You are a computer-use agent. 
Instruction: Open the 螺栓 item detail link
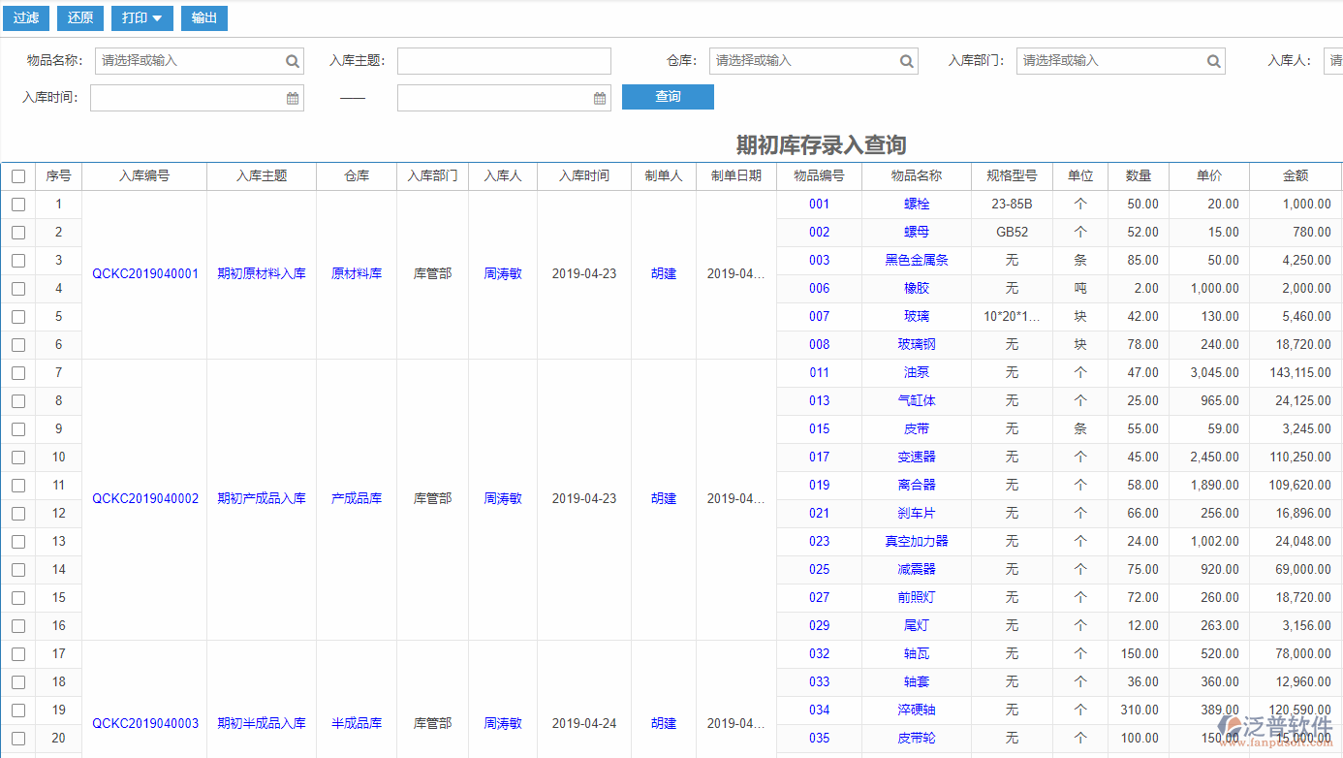[915, 204]
